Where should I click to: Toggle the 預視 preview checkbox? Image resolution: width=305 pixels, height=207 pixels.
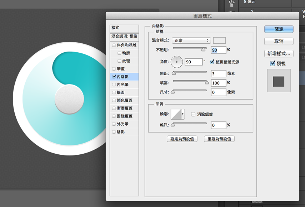[x=272, y=63]
